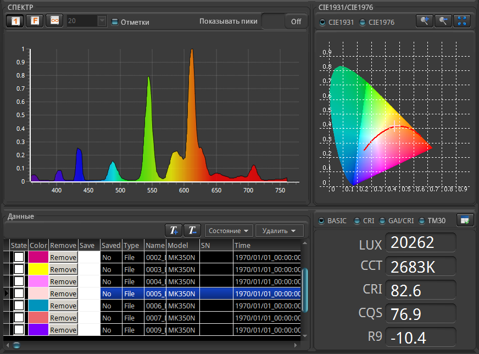Open the Удалить dropdown menu
This screenshot has height=354, width=479.
[280, 231]
